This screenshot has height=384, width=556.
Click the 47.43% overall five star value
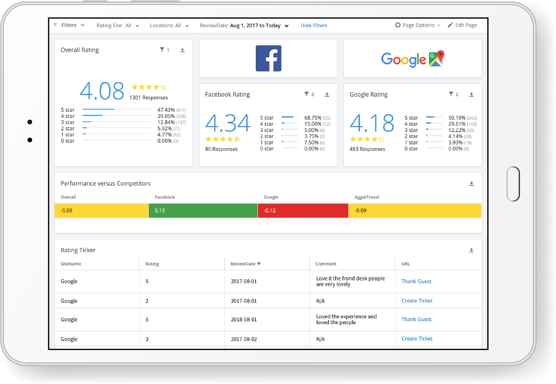click(x=166, y=110)
